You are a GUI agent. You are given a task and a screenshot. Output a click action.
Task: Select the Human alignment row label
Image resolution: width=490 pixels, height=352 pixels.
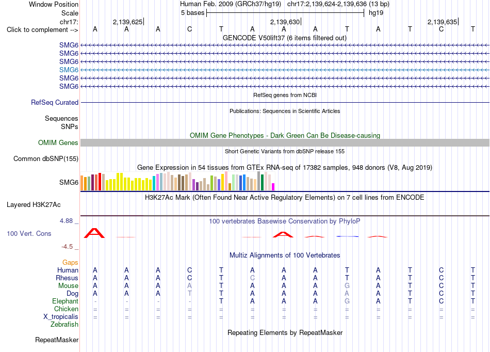coord(68,270)
